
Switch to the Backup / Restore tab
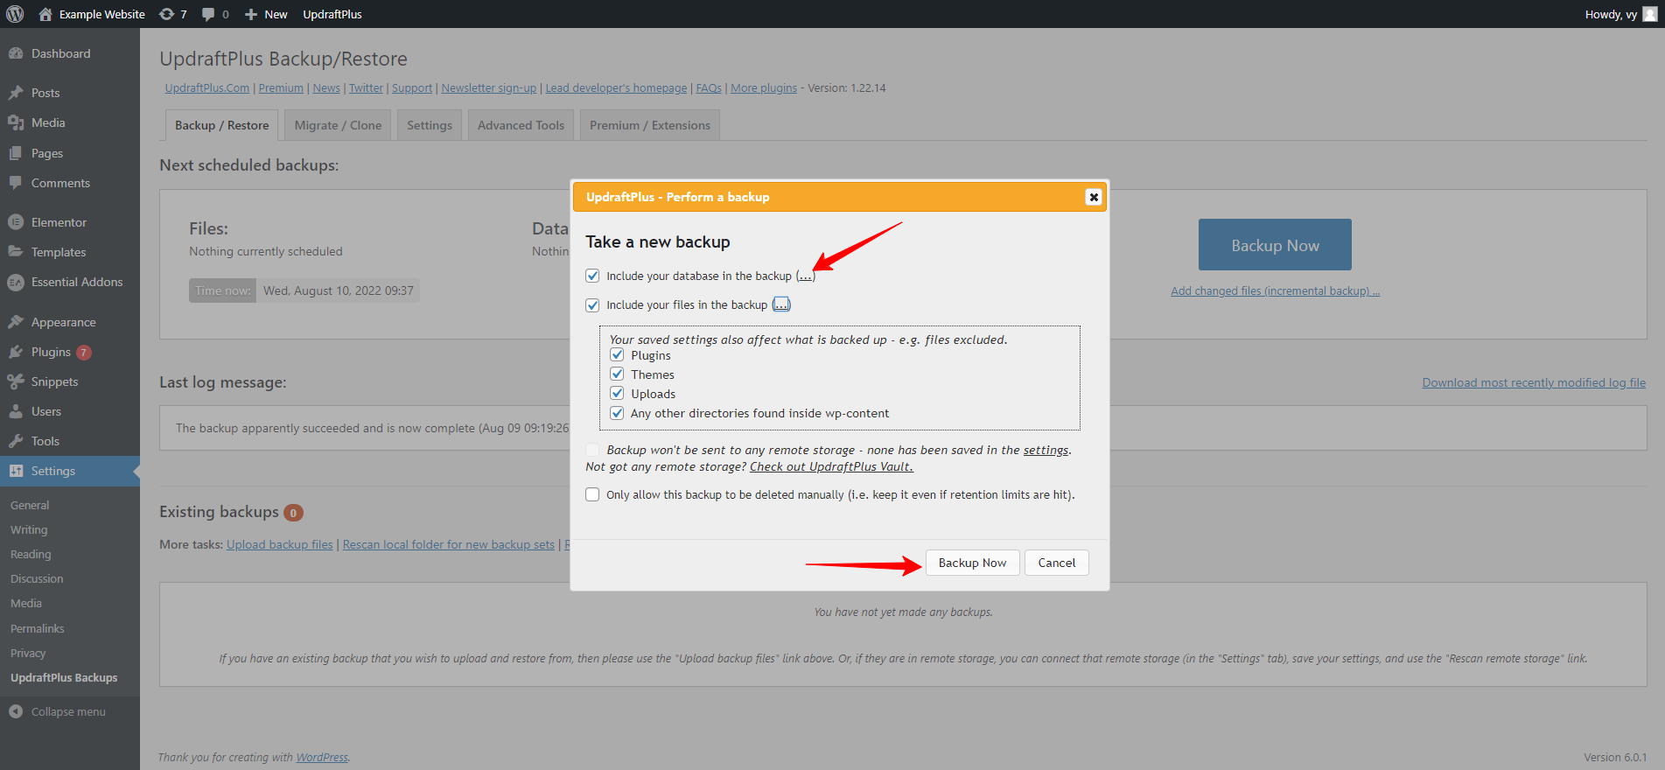coord(222,125)
